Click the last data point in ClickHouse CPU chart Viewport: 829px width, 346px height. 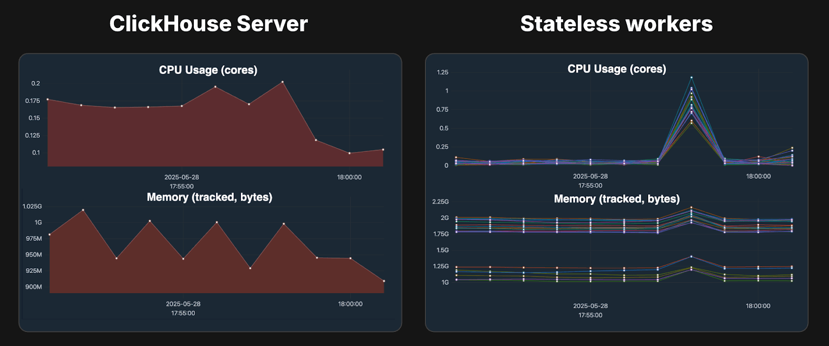tap(383, 150)
